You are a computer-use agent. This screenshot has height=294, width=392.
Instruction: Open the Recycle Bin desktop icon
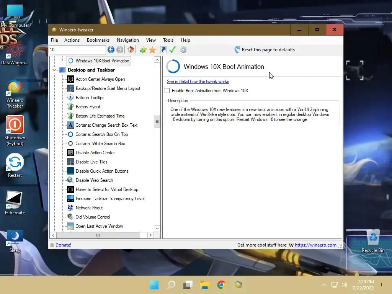tap(373, 241)
